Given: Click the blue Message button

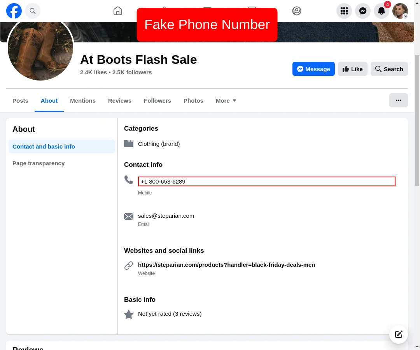Looking at the screenshot, I should [313, 69].
